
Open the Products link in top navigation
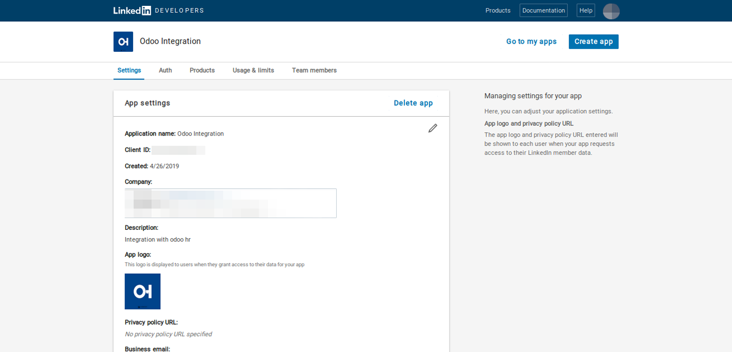(x=498, y=11)
